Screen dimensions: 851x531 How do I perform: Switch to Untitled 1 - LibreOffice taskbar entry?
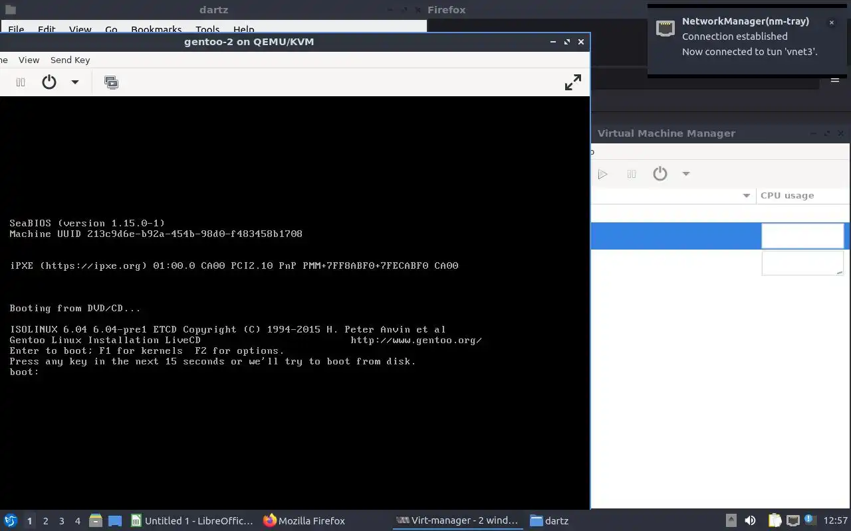192,520
